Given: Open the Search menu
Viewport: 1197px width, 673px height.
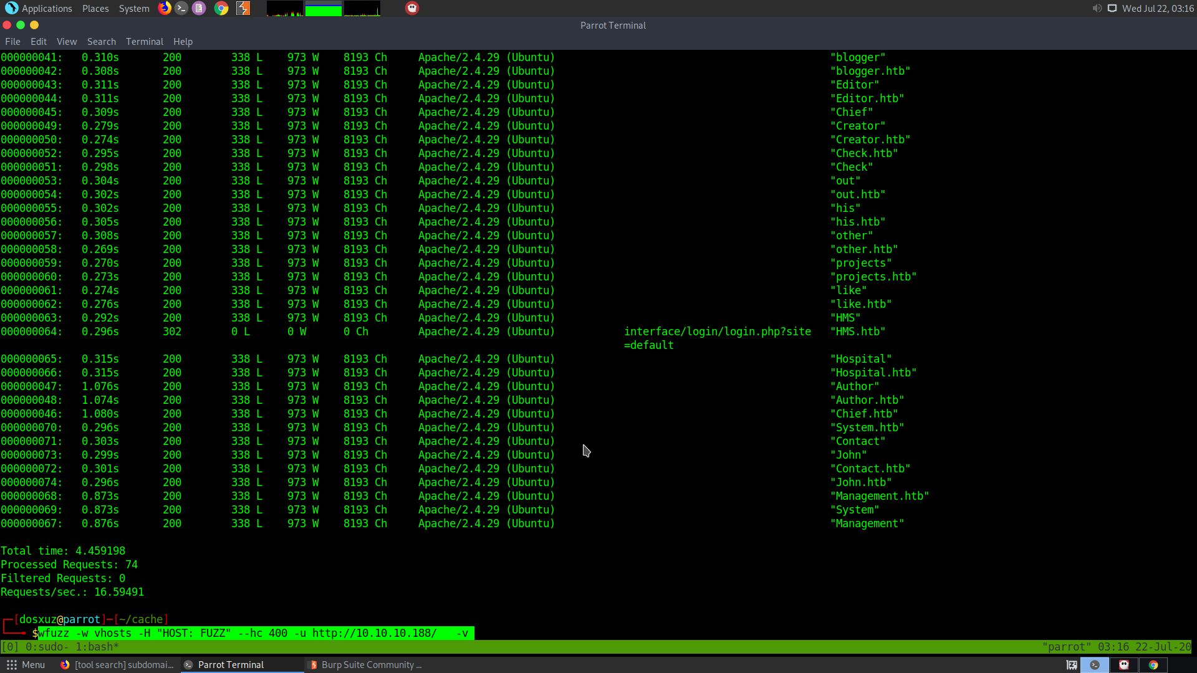Looking at the screenshot, I should coord(101,42).
